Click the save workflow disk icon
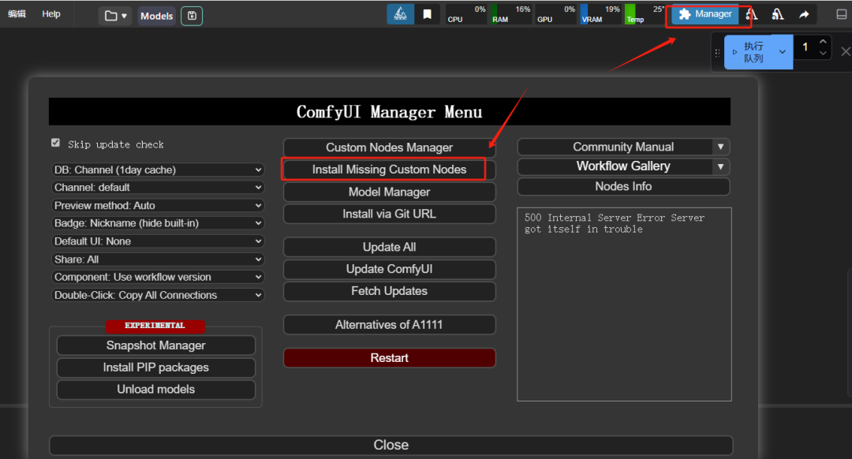This screenshot has height=459, width=852. click(x=191, y=16)
